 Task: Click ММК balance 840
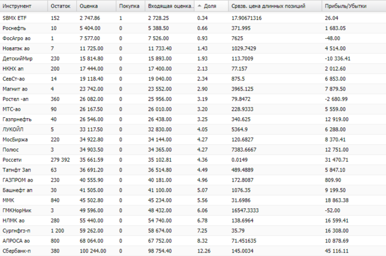55,200
